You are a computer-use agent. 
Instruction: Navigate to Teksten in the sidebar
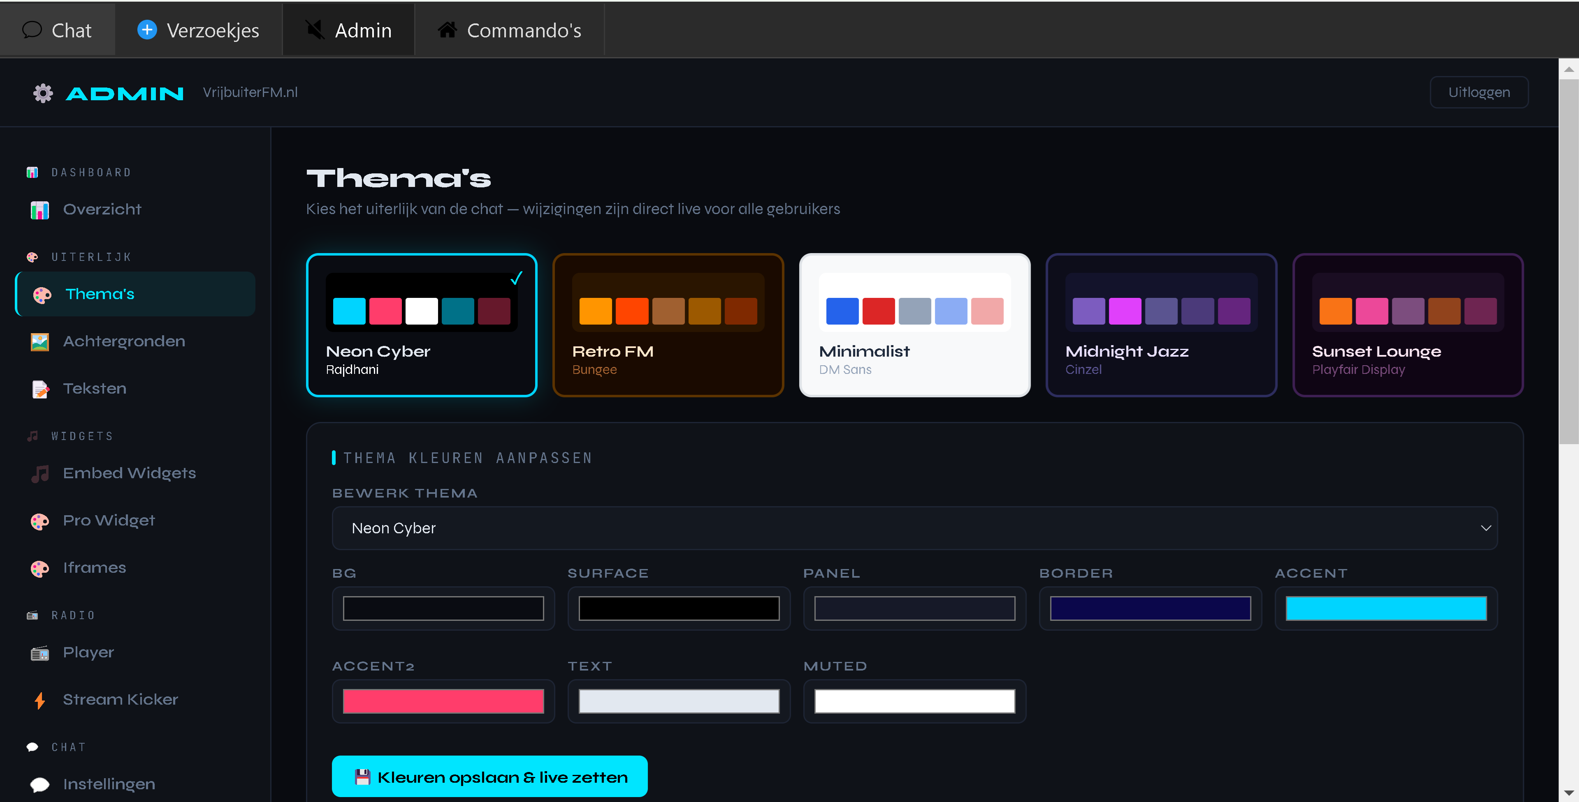click(135, 388)
